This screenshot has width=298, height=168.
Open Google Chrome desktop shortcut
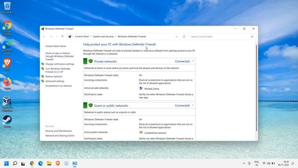click(x=7, y=28)
